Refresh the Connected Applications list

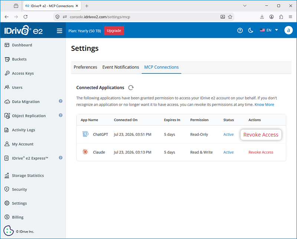[x=131, y=88]
